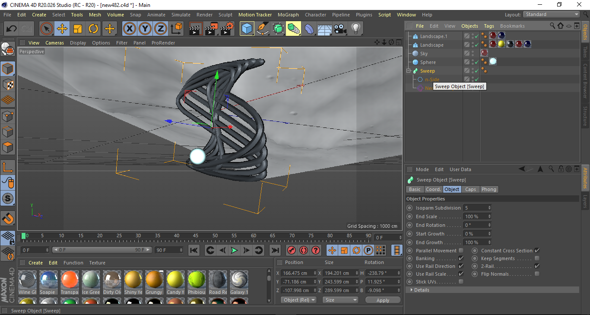Toggle Use Rail Direction checkbox
The width and height of the screenshot is (590, 315).
461,266
